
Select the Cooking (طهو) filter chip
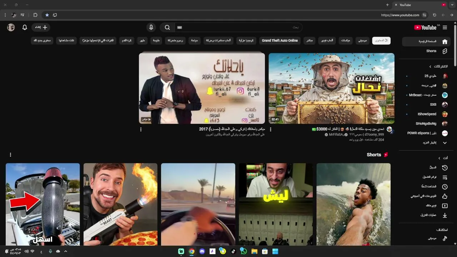click(142, 40)
